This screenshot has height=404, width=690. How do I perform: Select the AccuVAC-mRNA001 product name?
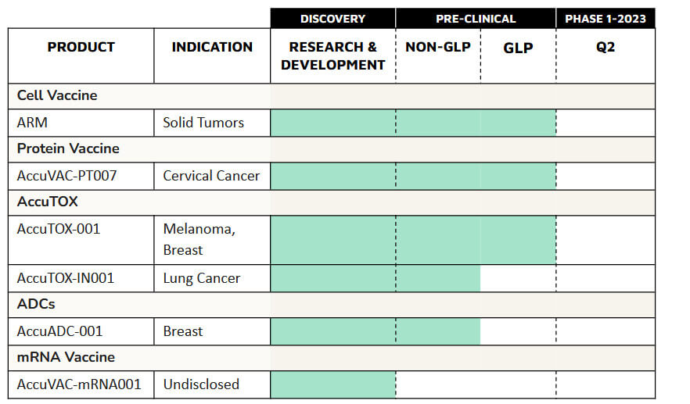pos(78,384)
